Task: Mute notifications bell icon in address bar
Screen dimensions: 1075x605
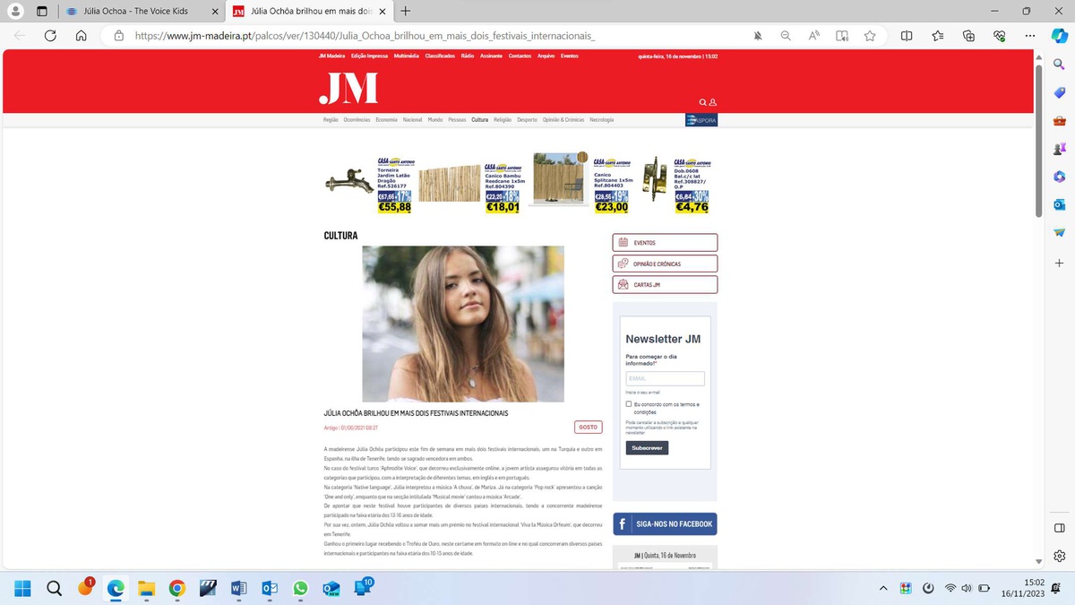Action: coord(758,36)
